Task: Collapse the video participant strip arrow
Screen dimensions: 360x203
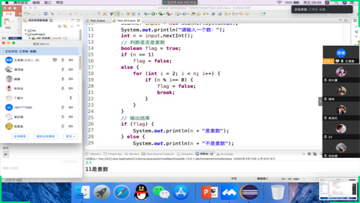Action: tap(320, 102)
